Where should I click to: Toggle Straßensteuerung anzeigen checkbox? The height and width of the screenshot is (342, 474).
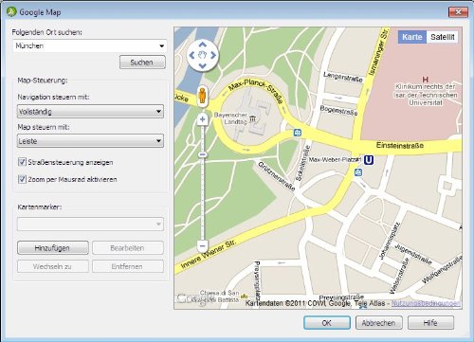tap(22, 162)
